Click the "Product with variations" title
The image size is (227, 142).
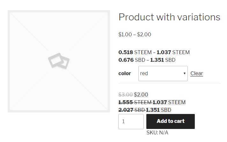click(x=169, y=17)
